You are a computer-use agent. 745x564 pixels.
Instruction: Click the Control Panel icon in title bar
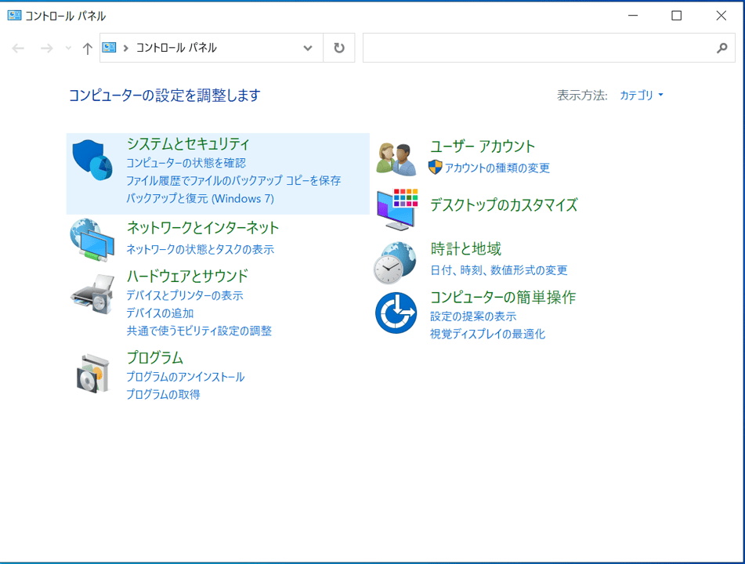point(14,16)
